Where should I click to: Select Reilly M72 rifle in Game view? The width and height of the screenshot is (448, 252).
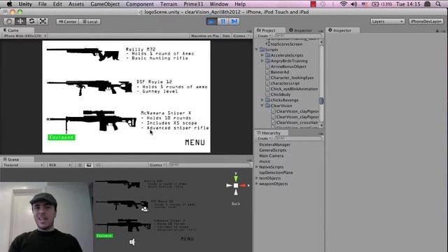point(83,54)
